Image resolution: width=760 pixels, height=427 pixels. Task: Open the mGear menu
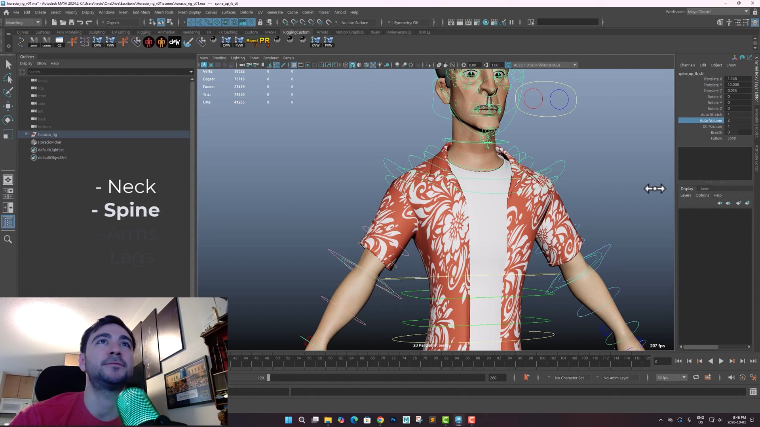tap(324, 12)
